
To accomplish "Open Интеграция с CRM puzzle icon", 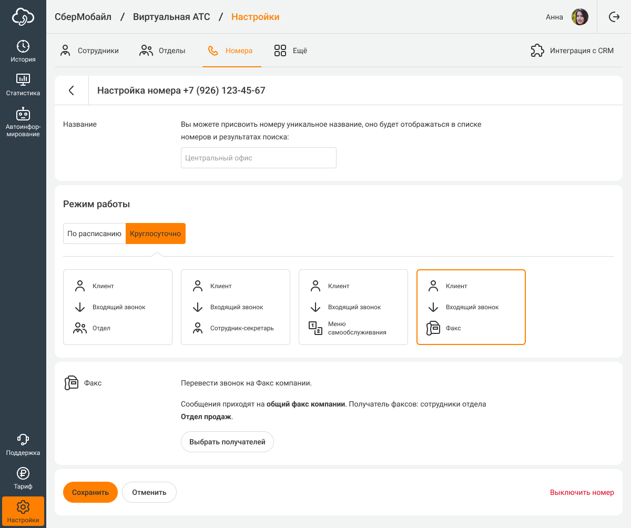I will [537, 51].
